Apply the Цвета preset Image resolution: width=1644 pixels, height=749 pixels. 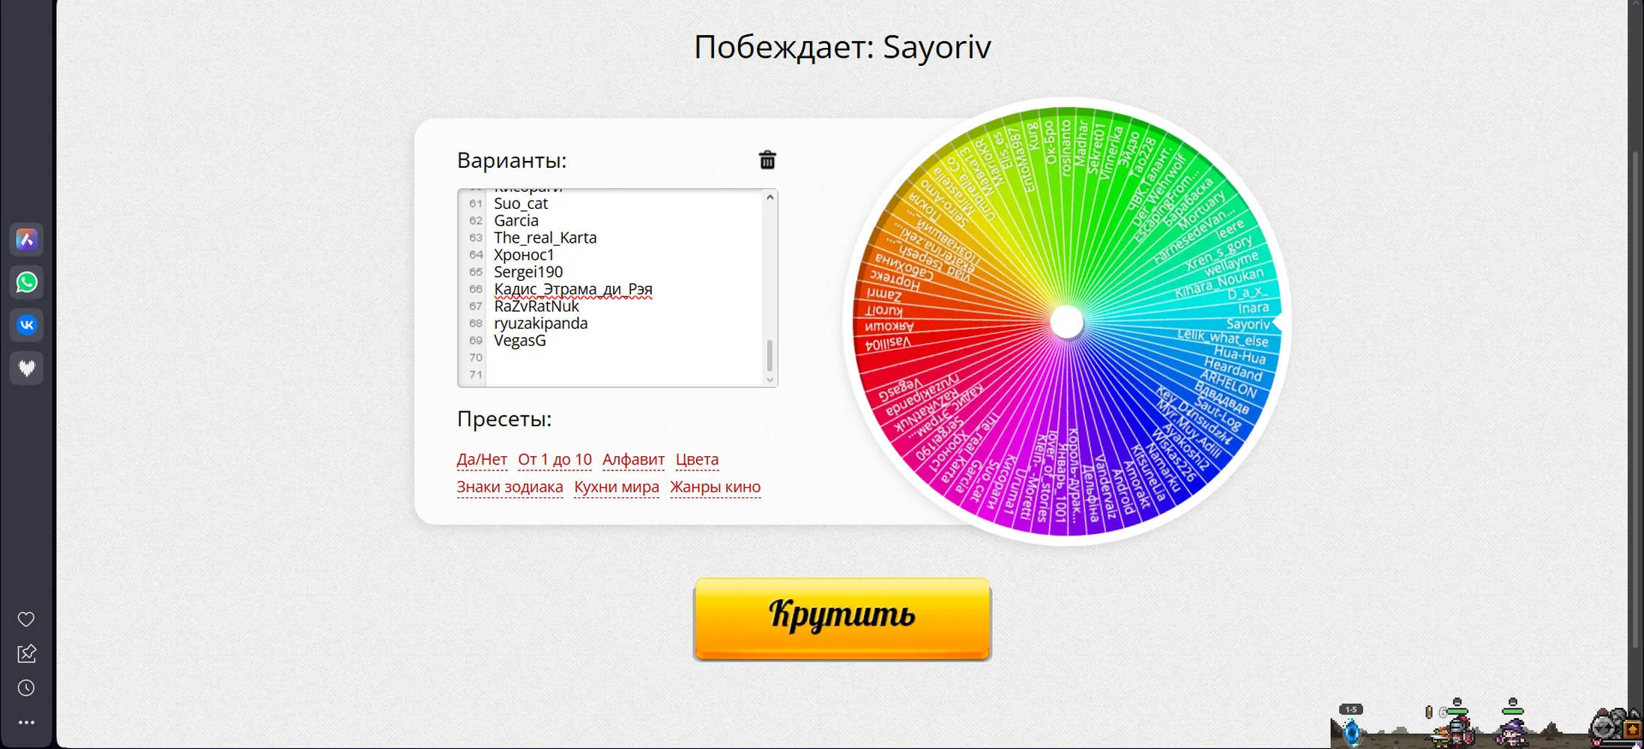(697, 459)
